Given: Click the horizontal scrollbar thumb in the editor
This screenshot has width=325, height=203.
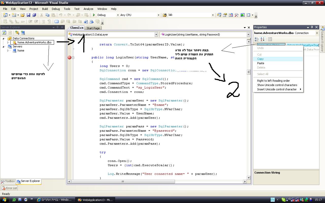Looking at the screenshot, I should [123, 181].
